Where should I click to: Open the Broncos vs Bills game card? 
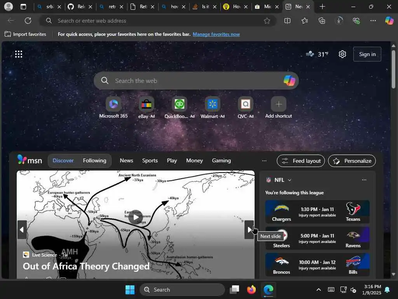pyautogui.click(x=317, y=265)
